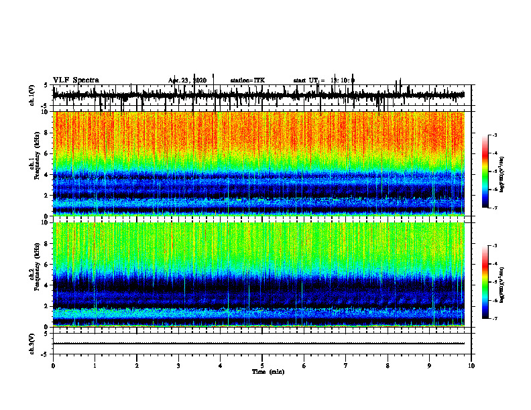The image size is (531, 410).
Task: Click time axis tick label '3'
Action: tap(178, 366)
